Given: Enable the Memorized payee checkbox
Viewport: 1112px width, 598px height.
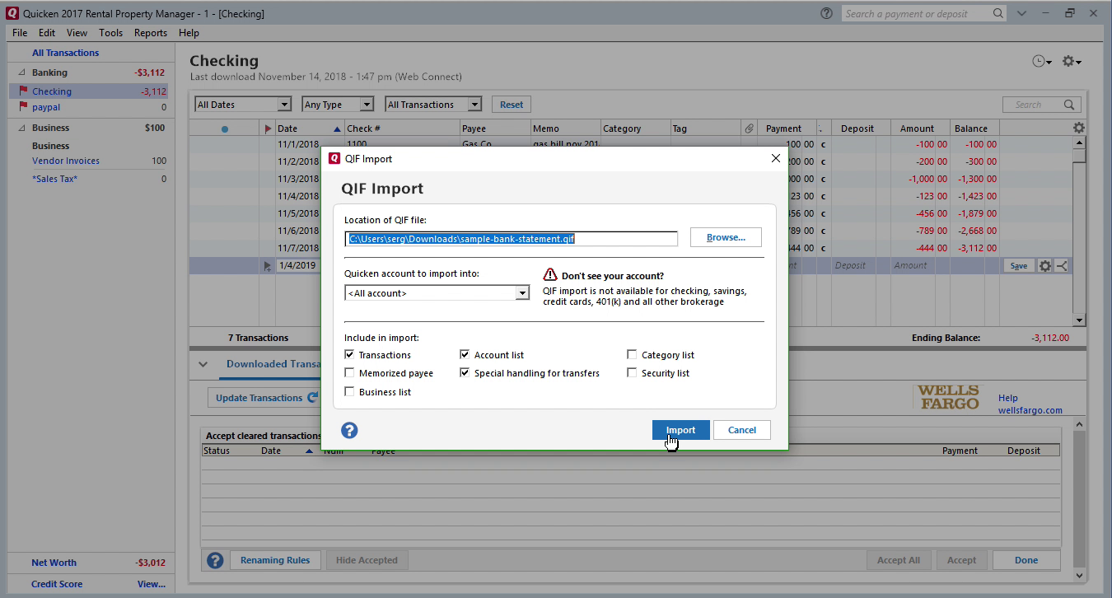Looking at the screenshot, I should (x=350, y=373).
